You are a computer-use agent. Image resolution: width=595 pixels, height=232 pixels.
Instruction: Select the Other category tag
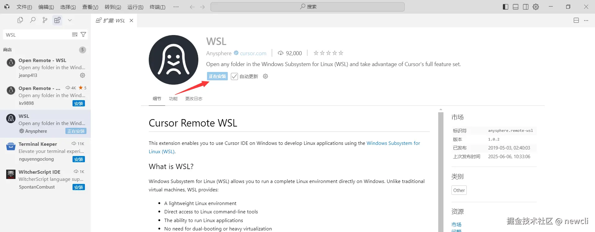click(459, 190)
